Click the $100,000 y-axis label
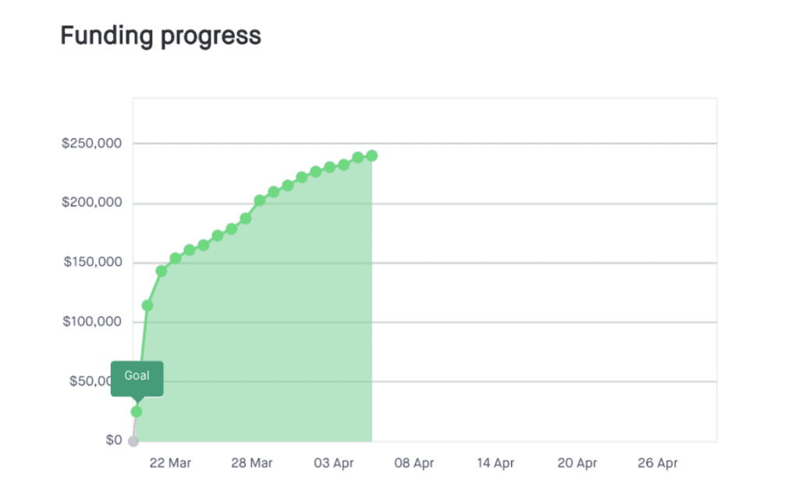The image size is (799, 503). pyautogui.click(x=92, y=322)
